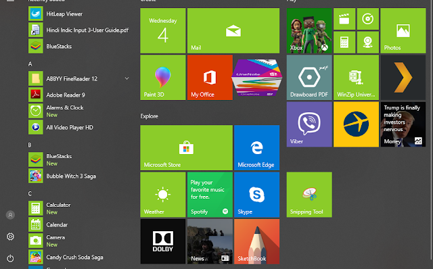Jump to letter A section header
Image resolution: width=433 pixels, height=269 pixels.
click(30, 64)
